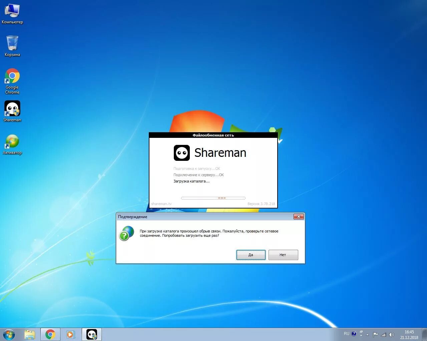Screen dimensions: 427x341
Task: Select the Shareman taskbar button
Action: [x=91, y=334]
